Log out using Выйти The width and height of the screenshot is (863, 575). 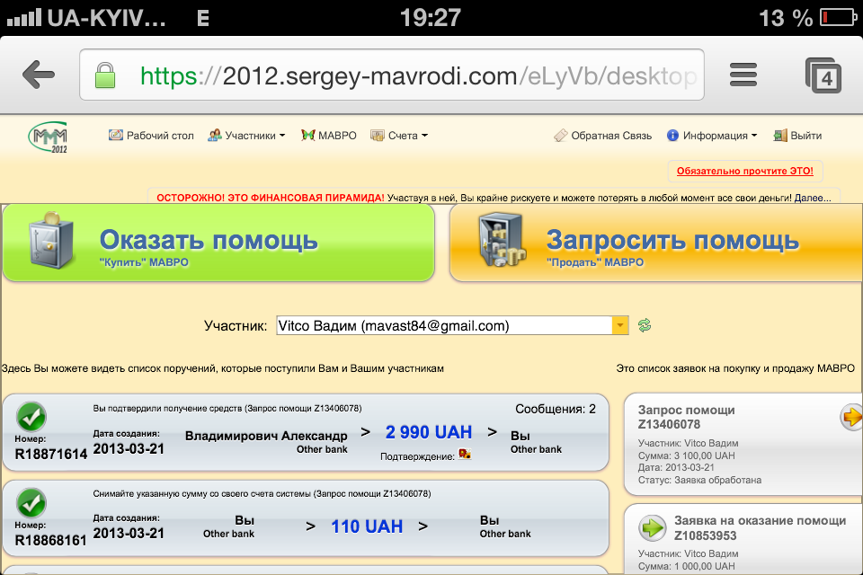[x=797, y=136]
